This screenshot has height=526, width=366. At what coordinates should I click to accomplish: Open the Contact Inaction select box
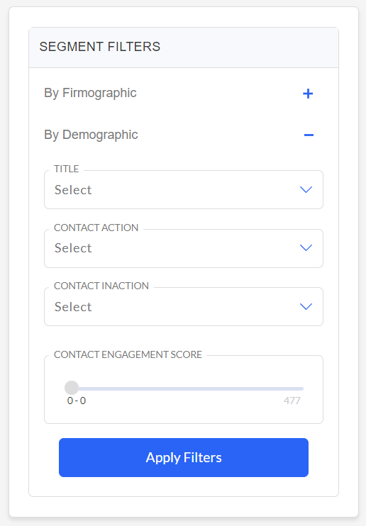click(184, 306)
